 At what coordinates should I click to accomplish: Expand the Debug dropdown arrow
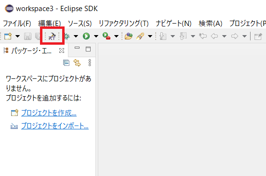point(76,36)
